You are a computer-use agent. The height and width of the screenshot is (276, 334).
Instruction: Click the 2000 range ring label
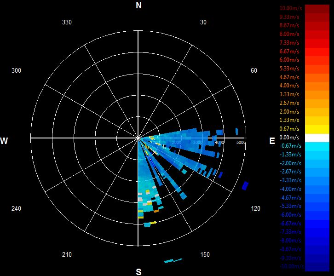tap(177, 142)
